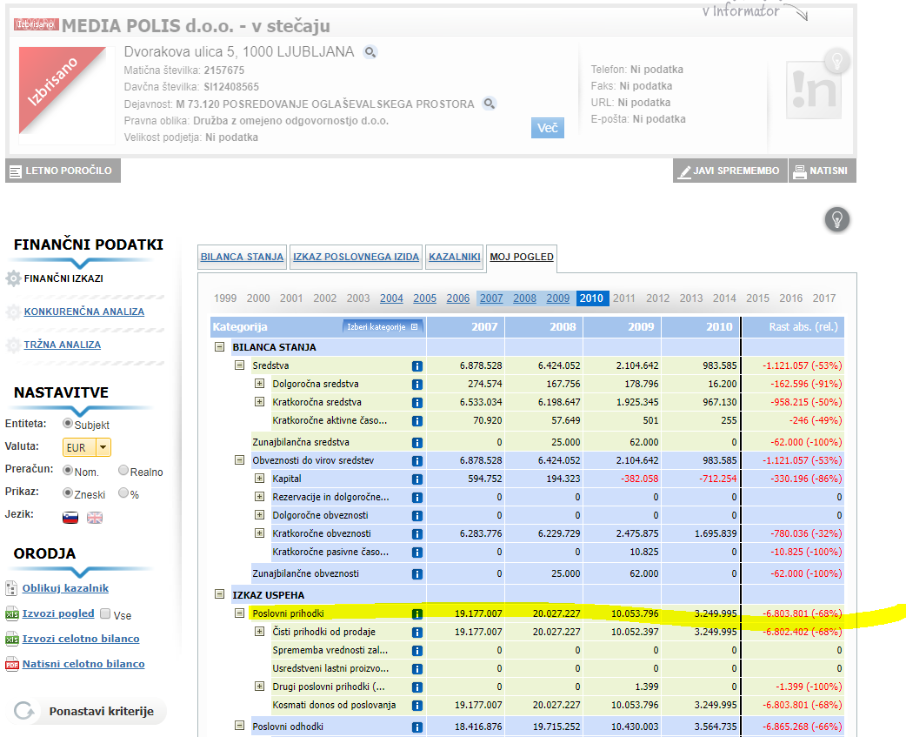Click the lightbulb hint icon above the table

[836, 219]
